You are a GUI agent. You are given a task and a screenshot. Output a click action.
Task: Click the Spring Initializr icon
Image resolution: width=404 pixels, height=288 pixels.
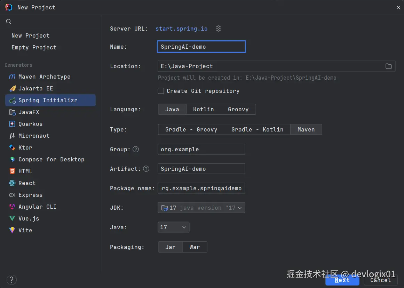[12, 101]
